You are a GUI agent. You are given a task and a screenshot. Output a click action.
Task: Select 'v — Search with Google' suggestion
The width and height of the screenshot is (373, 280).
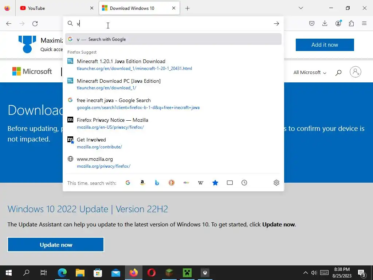click(173, 39)
